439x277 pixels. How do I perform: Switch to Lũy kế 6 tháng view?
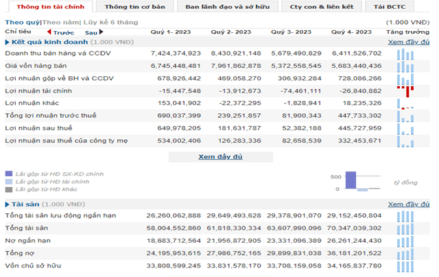tap(110, 23)
